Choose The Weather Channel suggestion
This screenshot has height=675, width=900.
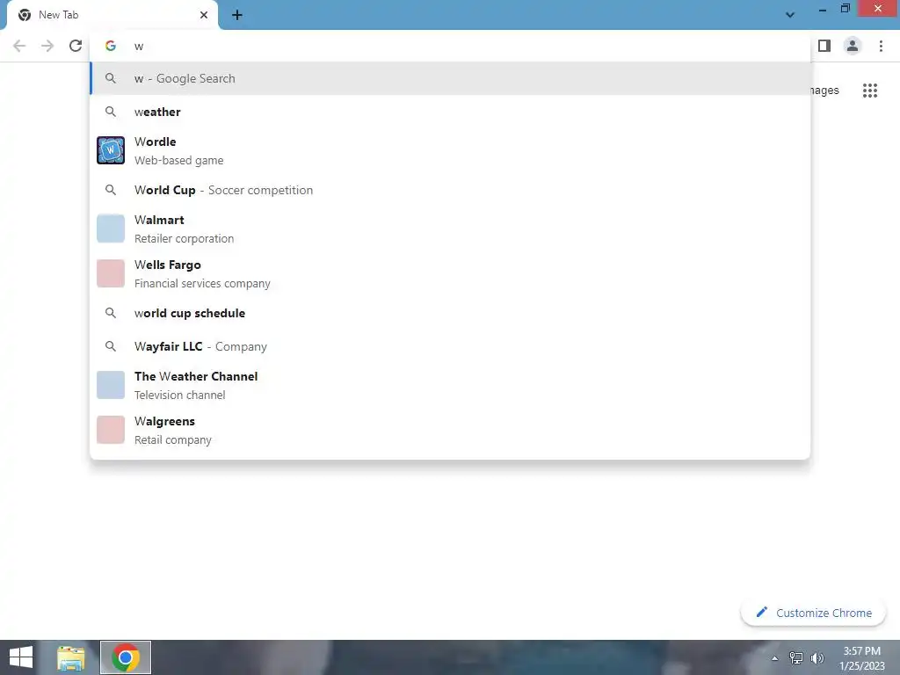pyautogui.click(x=450, y=385)
